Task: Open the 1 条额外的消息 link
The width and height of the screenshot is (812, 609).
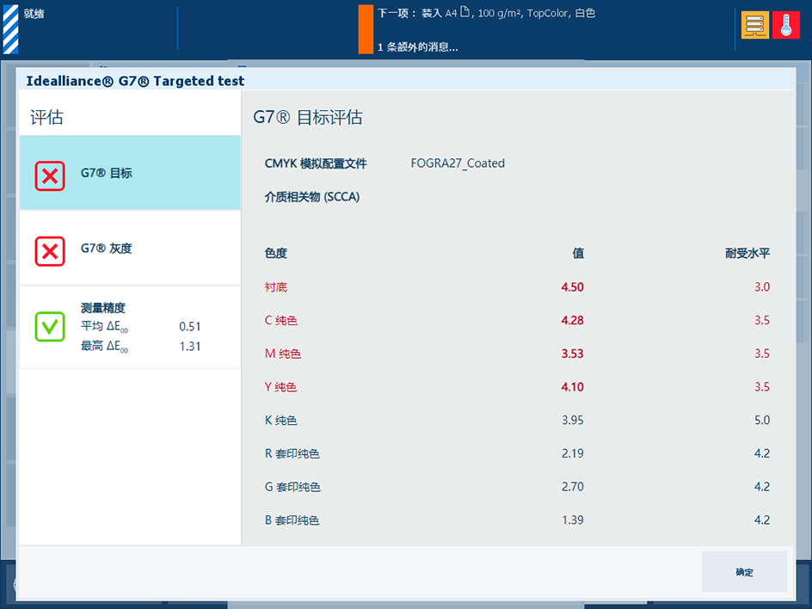Action: tap(417, 47)
